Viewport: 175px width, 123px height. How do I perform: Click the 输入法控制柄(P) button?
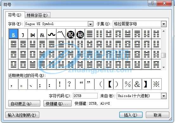(22, 115)
